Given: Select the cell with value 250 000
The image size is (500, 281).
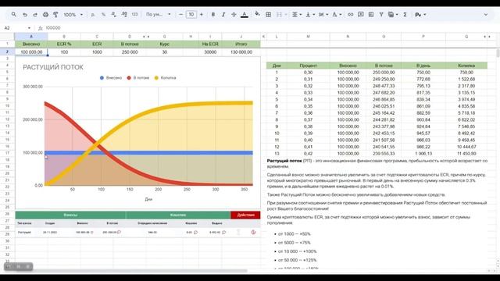Looking at the screenshot, I should (130, 52).
